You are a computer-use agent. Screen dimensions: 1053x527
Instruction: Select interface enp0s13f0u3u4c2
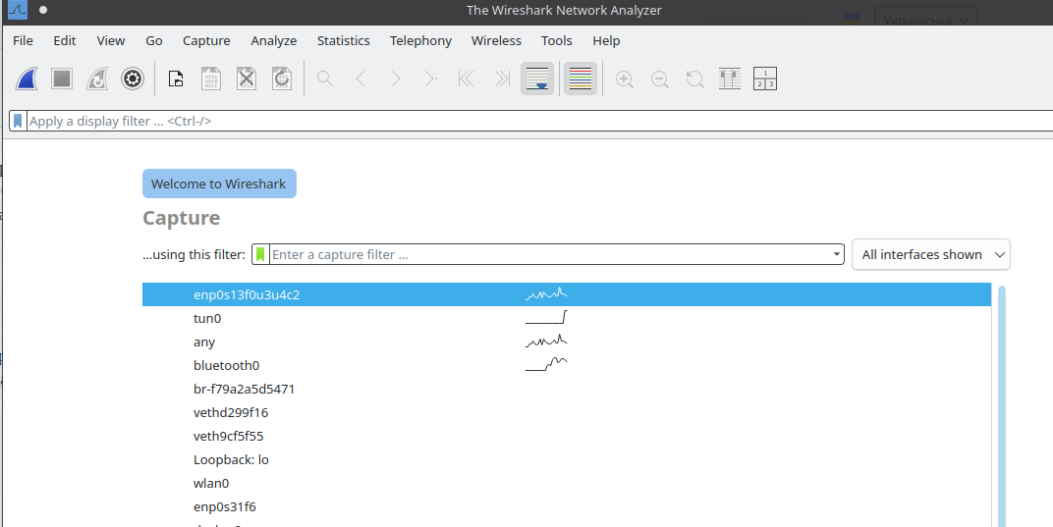click(x=567, y=294)
